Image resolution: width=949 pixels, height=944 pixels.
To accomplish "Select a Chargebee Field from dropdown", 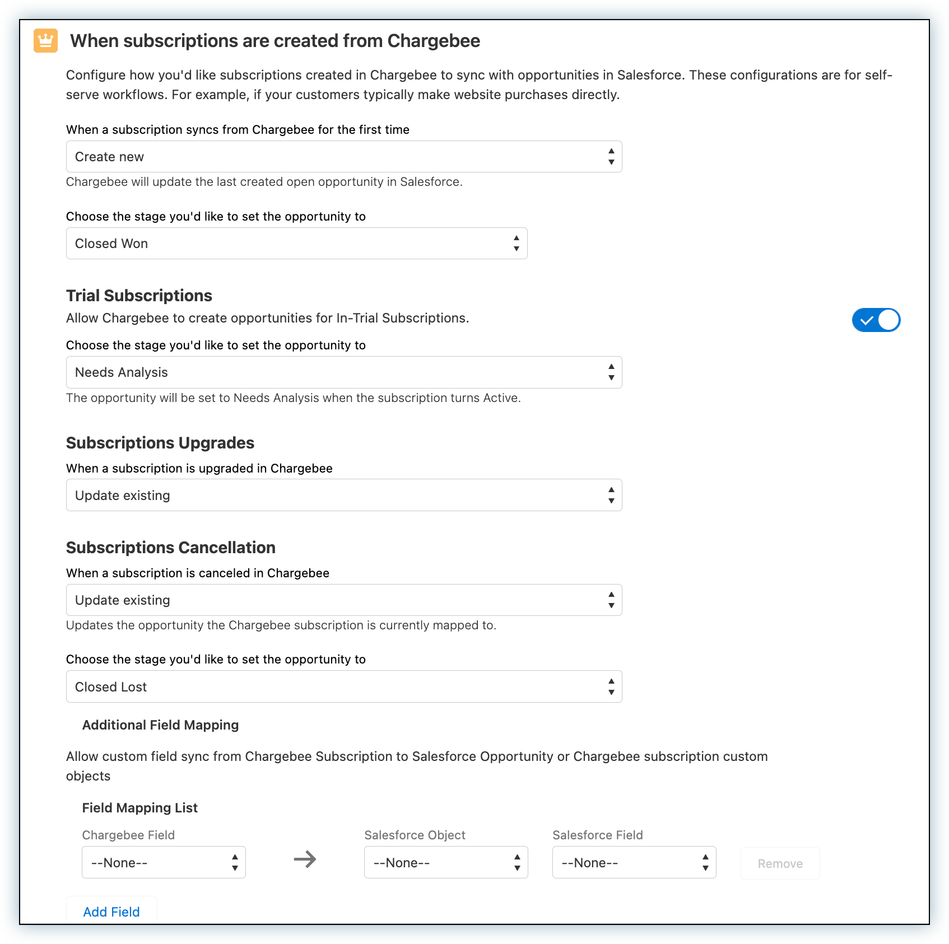I will [x=164, y=863].
